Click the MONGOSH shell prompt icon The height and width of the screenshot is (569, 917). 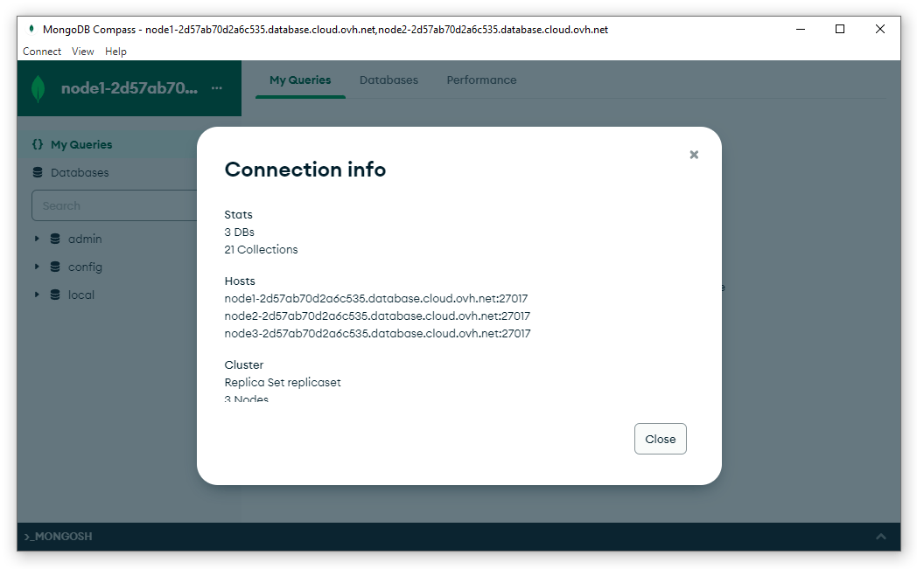coord(30,536)
